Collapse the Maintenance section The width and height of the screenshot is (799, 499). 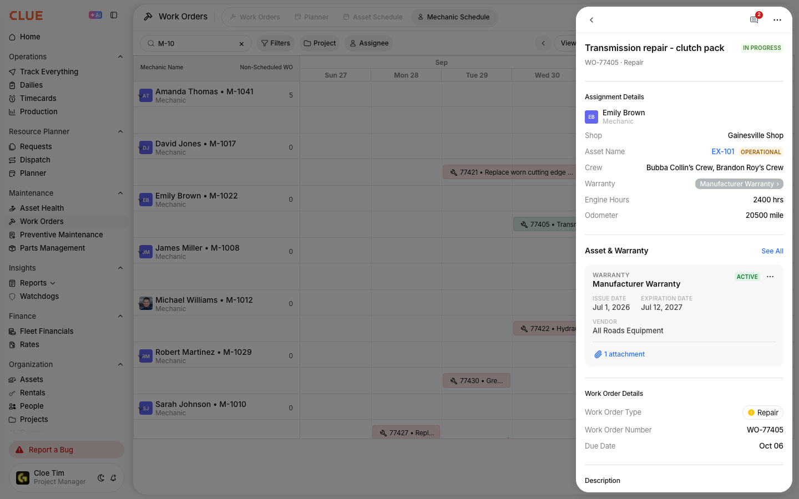[120, 193]
